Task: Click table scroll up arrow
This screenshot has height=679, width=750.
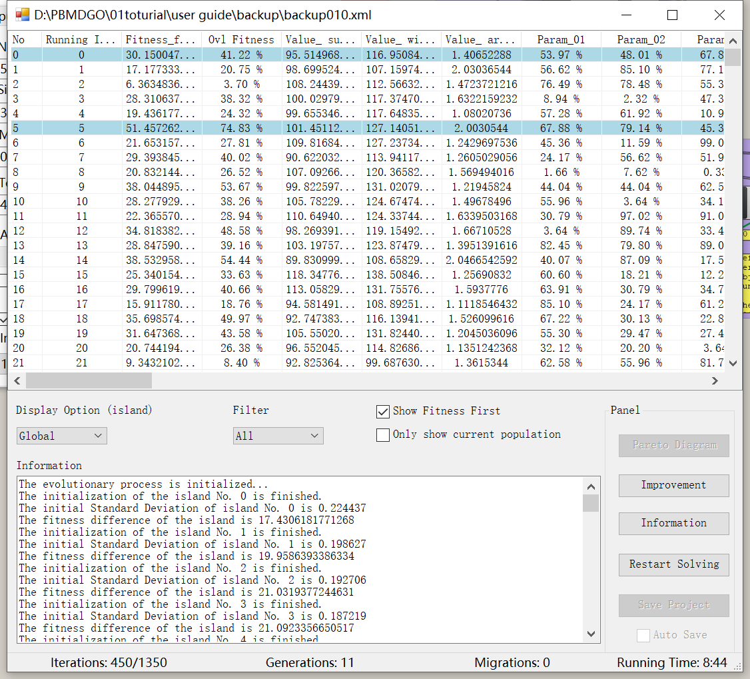Action: [733, 41]
